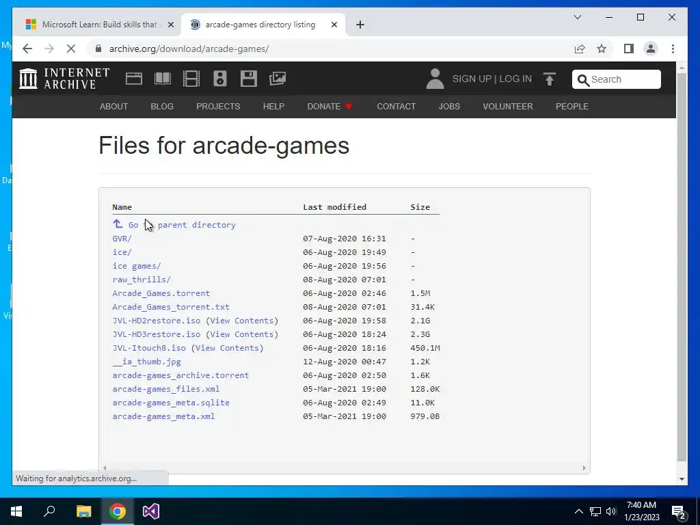Viewport: 700px width, 525px height.
Task: Click the search magnifier icon
Action: point(583,80)
